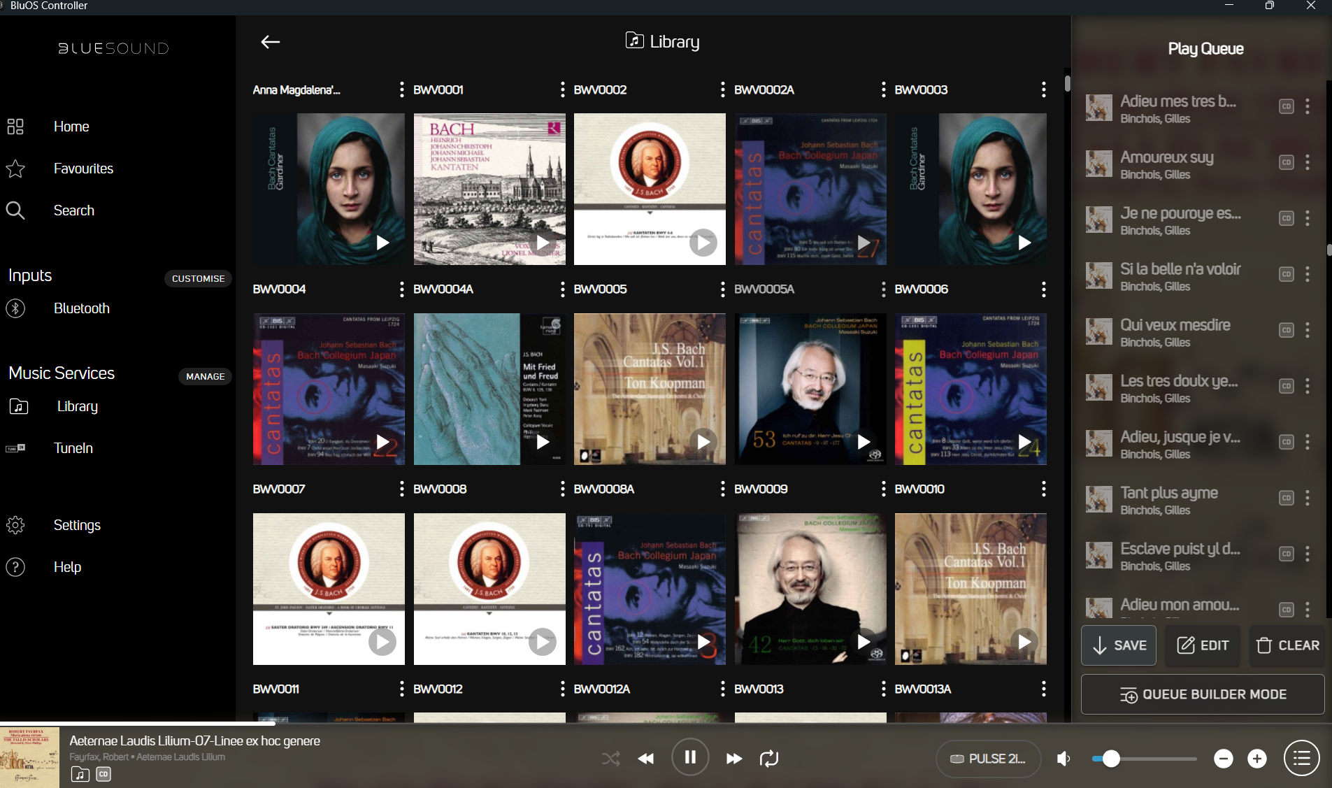This screenshot has width=1332, height=788.
Task: Click the back arrow in Library header
Action: (x=271, y=42)
